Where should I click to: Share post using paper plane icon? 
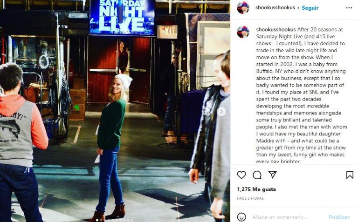pyautogui.click(x=273, y=175)
